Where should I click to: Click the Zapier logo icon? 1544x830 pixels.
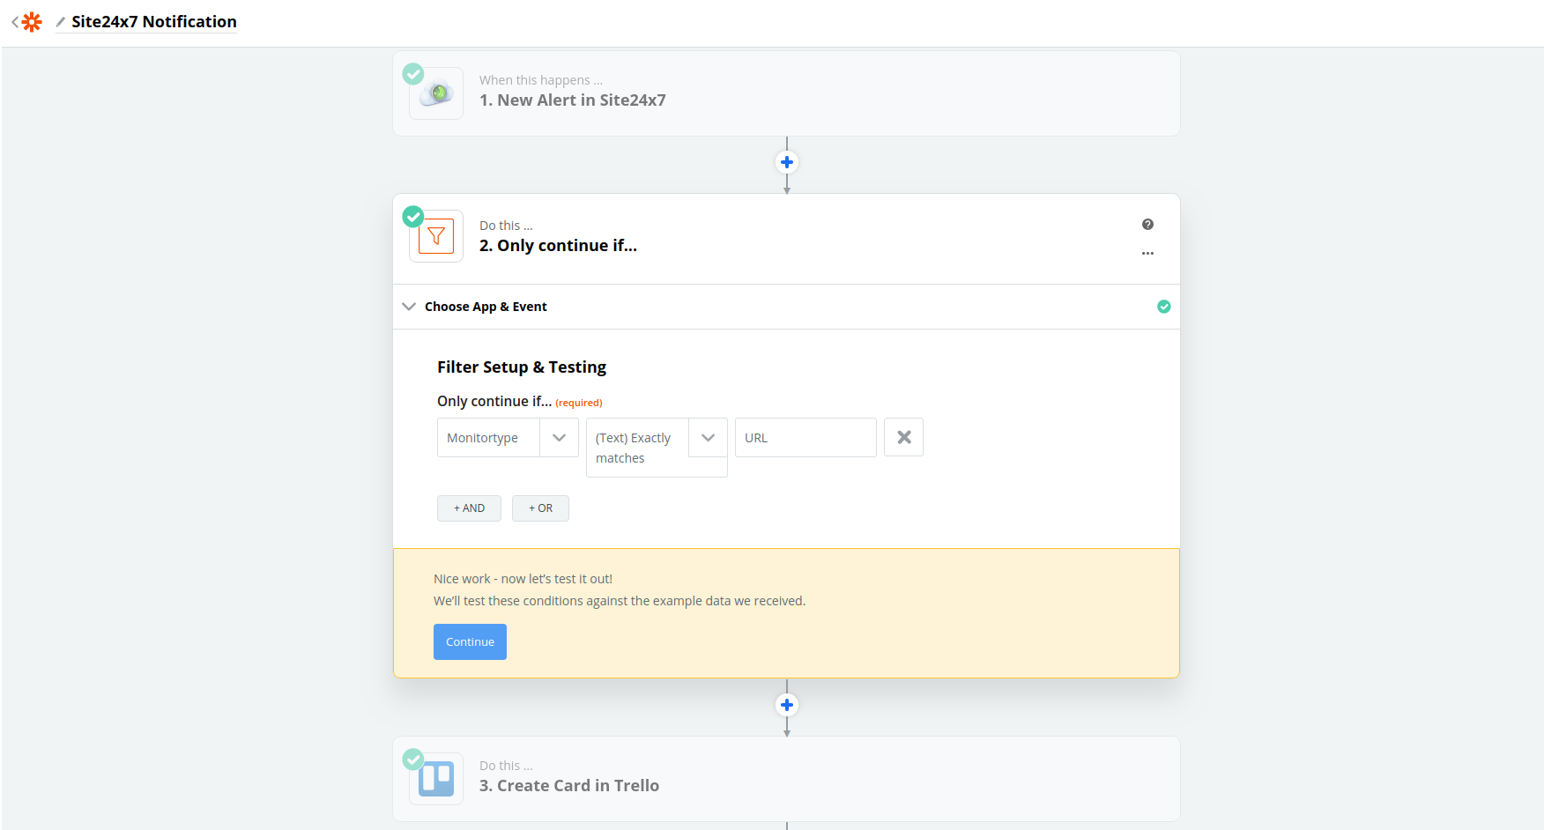[x=33, y=22]
